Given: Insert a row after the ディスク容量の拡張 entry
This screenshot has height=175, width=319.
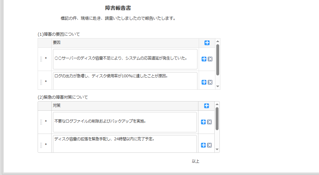Looking at the screenshot, I should (x=204, y=145).
